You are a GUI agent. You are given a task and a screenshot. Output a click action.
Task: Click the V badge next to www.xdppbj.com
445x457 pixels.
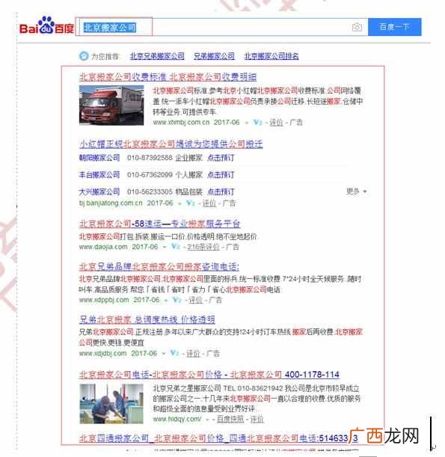coord(177,300)
